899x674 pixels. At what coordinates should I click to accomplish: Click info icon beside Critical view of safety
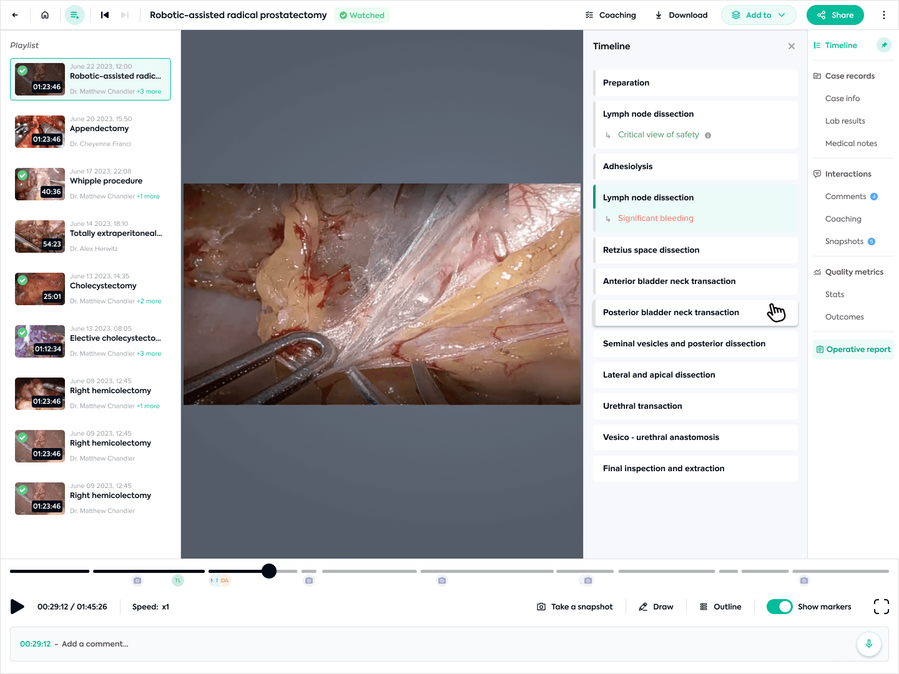[708, 135]
